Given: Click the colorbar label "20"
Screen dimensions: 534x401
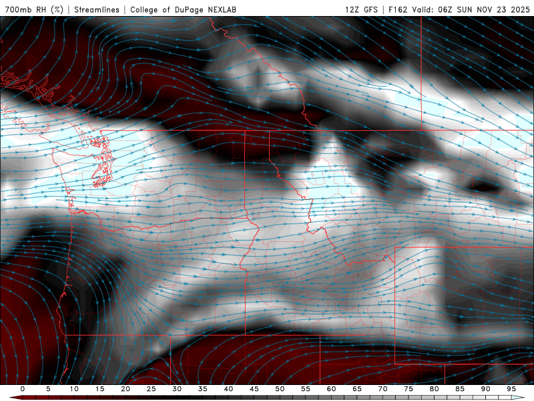Looking at the screenshot, I should [x=125, y=389].
